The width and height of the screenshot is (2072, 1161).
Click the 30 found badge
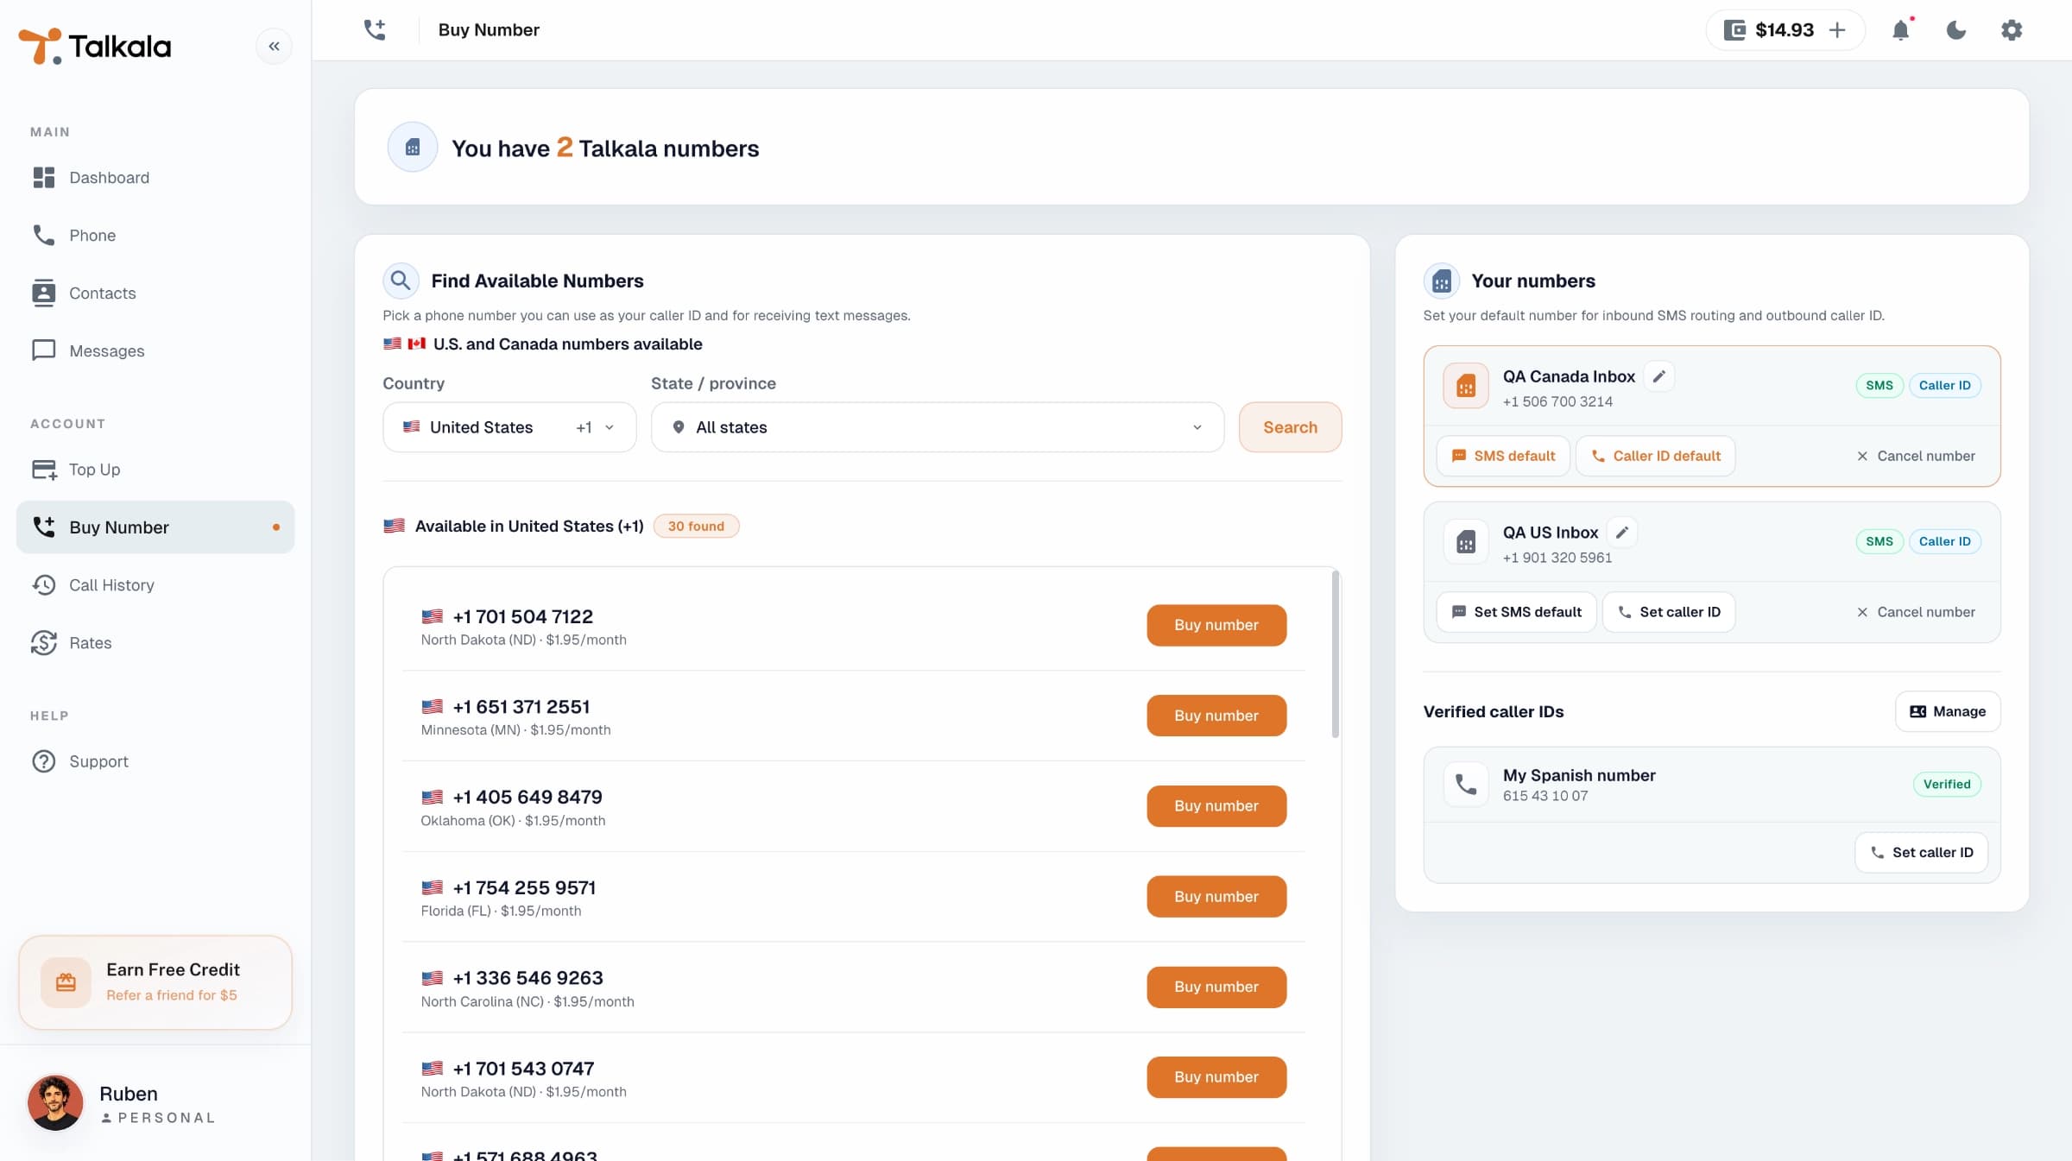click(696, 526)
